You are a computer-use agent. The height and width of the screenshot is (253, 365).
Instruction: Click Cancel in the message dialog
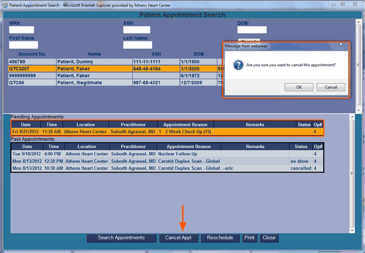pos(331,87)
